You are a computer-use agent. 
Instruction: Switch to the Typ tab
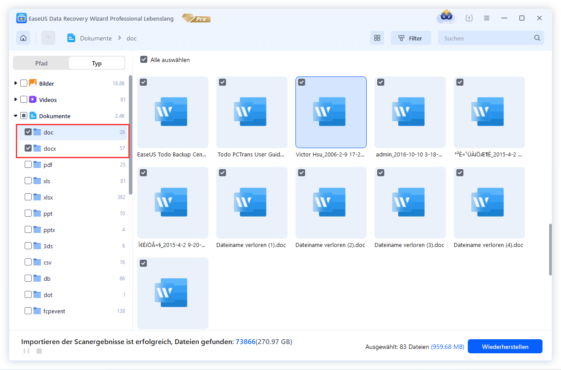click(97, 63)
